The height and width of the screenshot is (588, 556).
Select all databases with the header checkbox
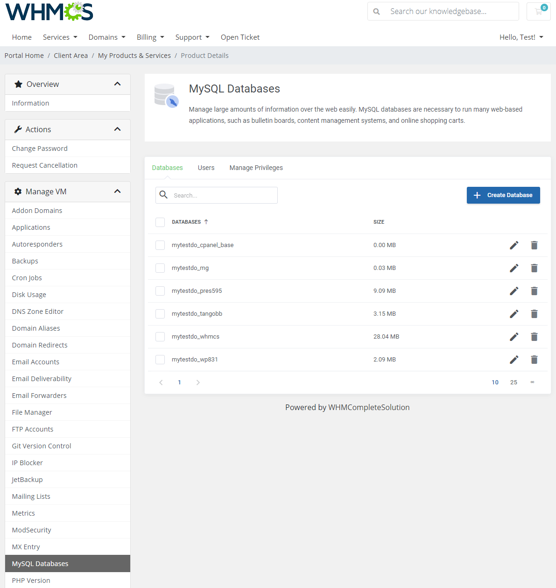(x=160, y=222)
